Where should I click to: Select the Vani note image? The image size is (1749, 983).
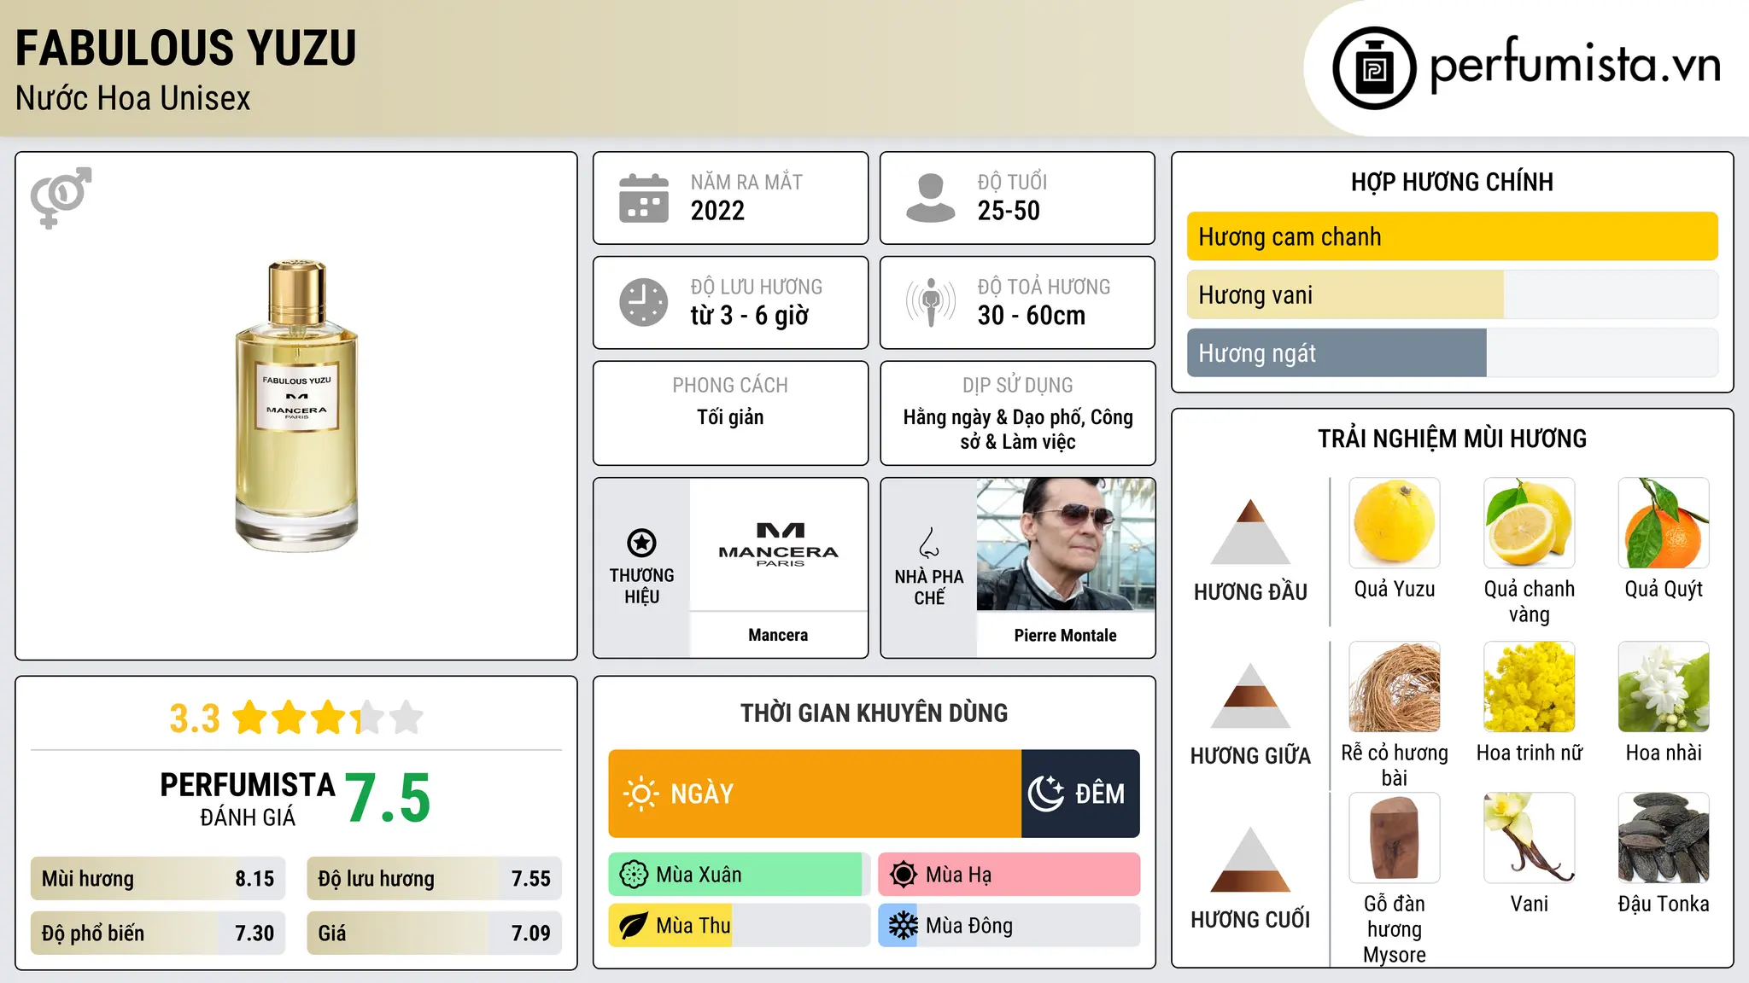[1530, 838]
